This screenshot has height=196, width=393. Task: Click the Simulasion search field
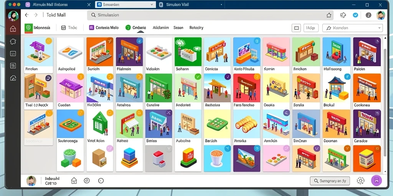210,15
